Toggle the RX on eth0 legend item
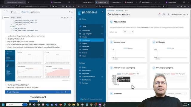The height and width of the screenshot is (107, 191). [122, 74]
